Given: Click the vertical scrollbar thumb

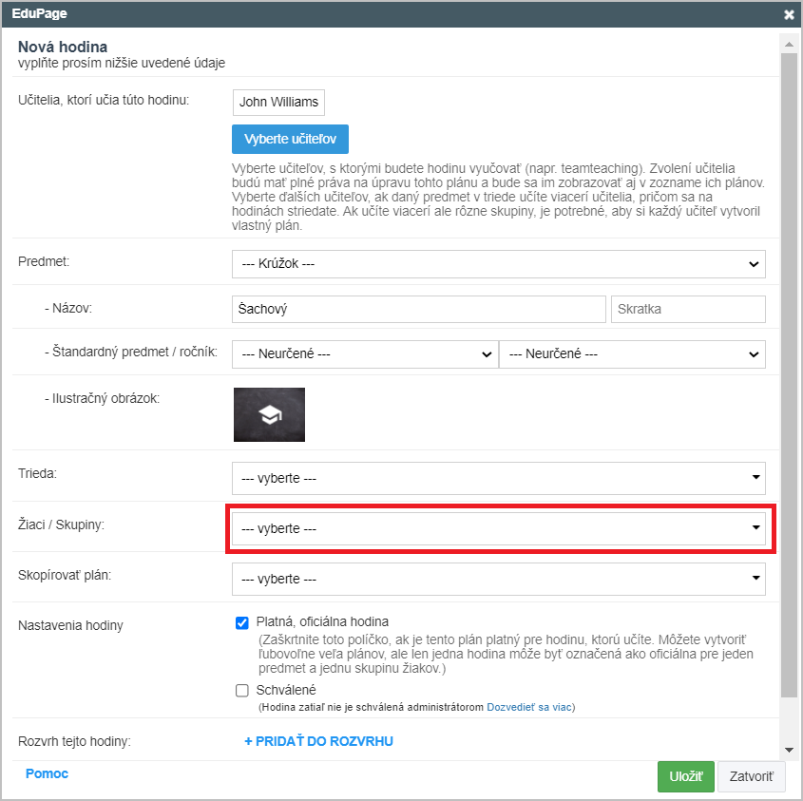Looking at the screenshot, I should coord(789,375).
